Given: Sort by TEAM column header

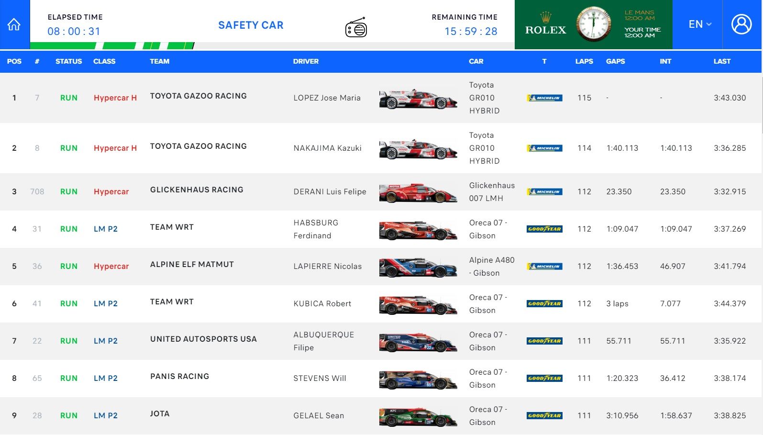Looking at the screenshot, I should pyautogui.click(x=160, y=61).
